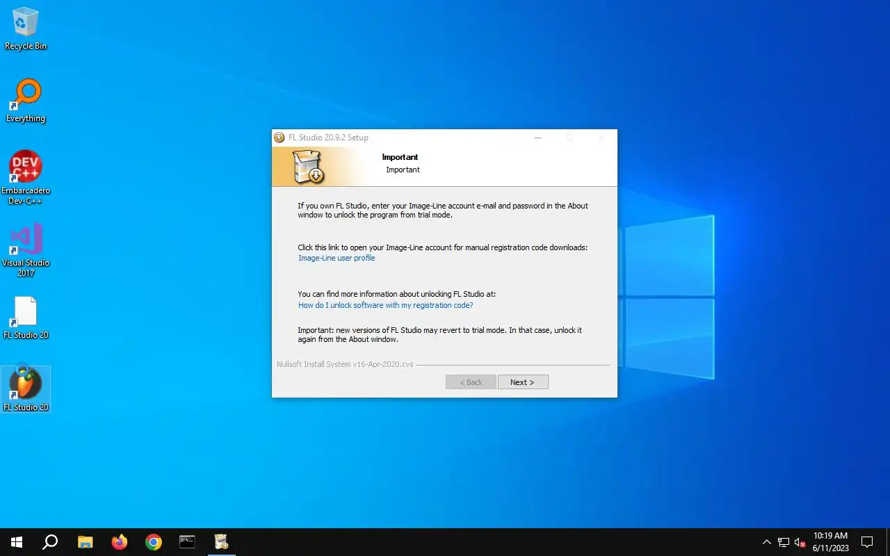This screenshot has width=890, height=556.
Task: Launch Firefox from the taskbar
Action: 120,542
